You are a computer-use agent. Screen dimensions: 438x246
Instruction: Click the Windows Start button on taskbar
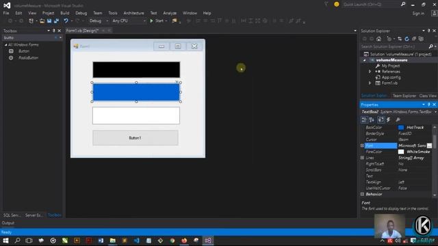tap(5, 241)
